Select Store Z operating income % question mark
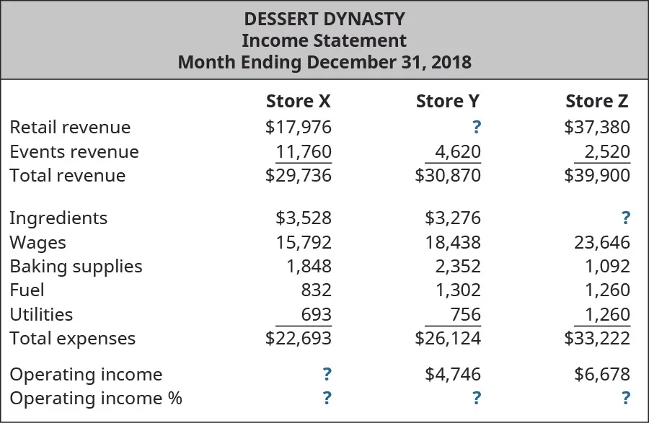The image size is (649, 423). click(625, 398)
